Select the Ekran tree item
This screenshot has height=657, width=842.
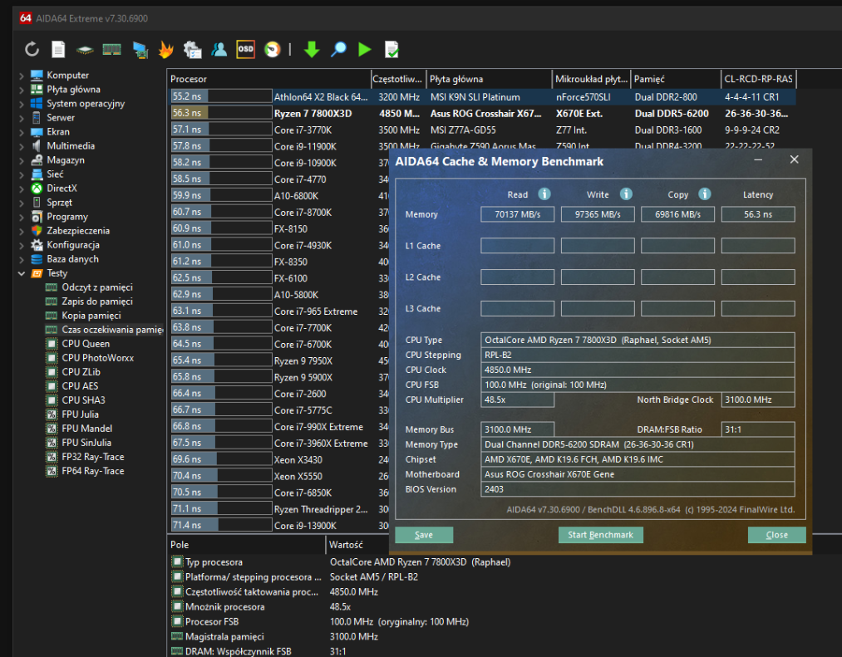pos(58,131)
